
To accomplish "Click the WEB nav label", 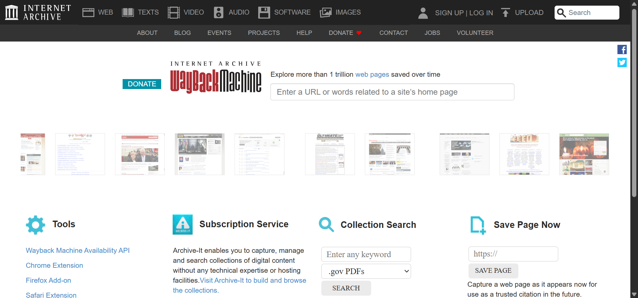I will click(x=106, y=13).
